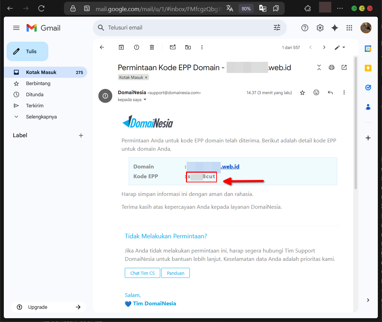Add emoji reaction to the message
The width and height of the screenshot is (382, 322).
point(316,92)
